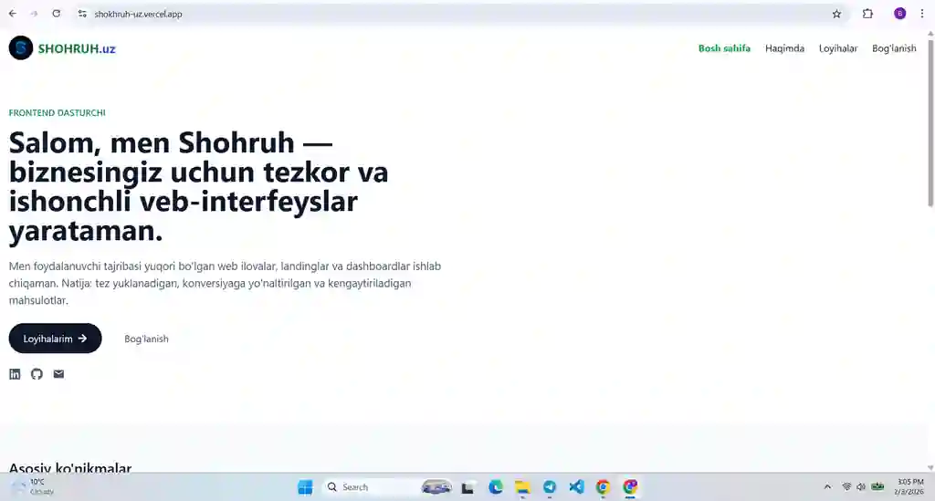Click the active Chrome window taskbar icon

[630, 487]
